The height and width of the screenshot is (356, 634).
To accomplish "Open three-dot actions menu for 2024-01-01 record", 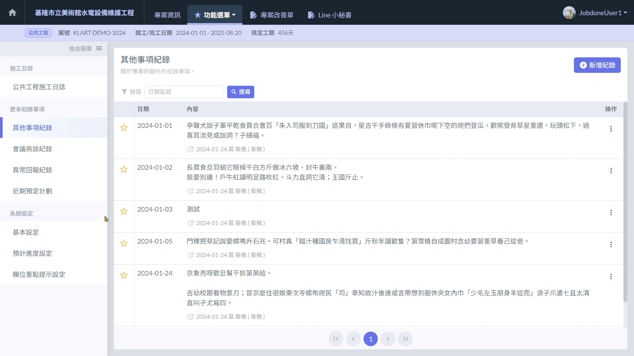I will tap(611, 129).
